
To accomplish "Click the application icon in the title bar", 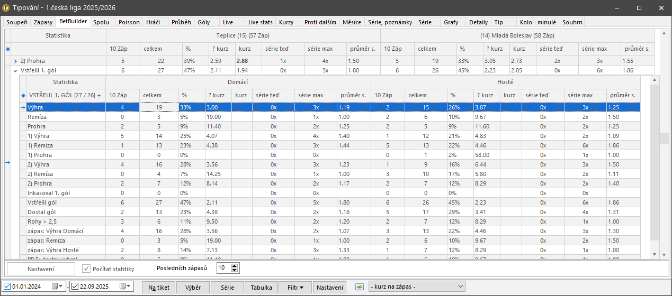I will [7, 8].
